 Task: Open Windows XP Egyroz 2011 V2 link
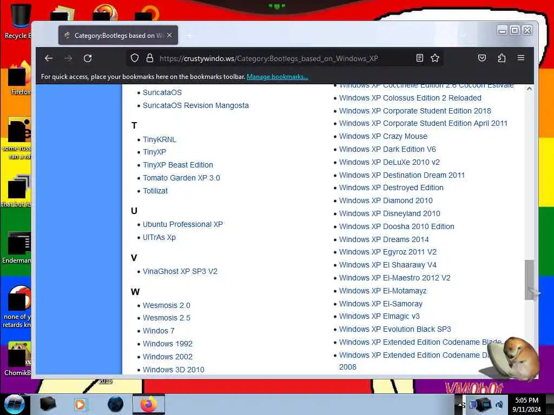click(x=388, y=252)
